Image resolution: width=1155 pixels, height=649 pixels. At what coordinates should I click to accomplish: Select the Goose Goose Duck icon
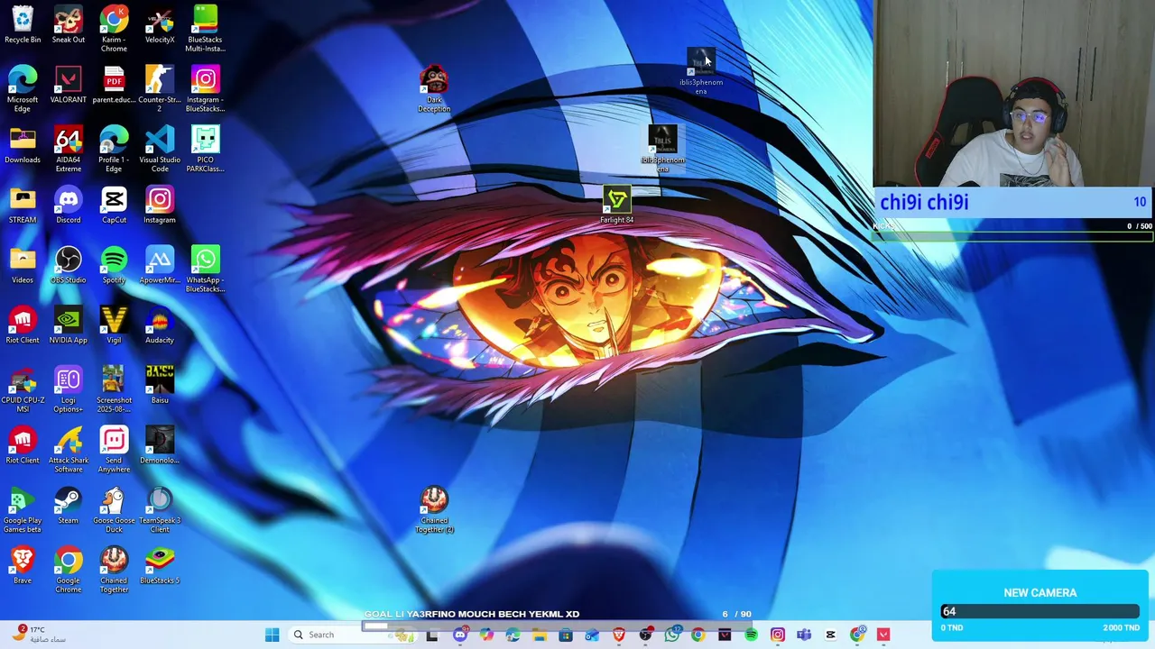(x=114, y=510)
